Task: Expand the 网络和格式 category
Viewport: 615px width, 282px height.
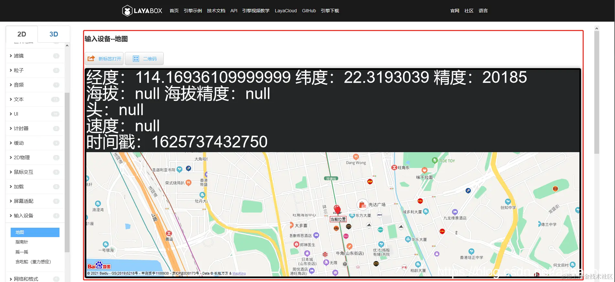Action: [35, 279]
